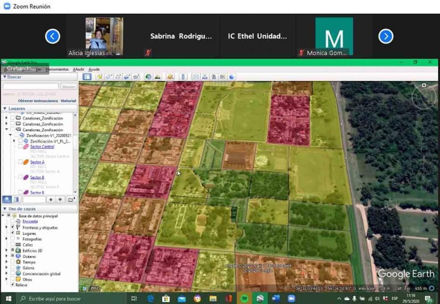Click the orange Sector A polygon swatch
The width and height of the screenshot is (440, 304).
click(x=26, y=162)
